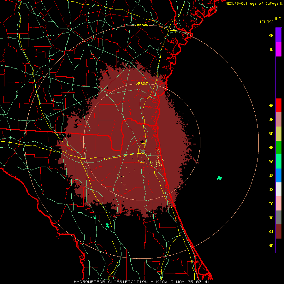Select the IC light pink legend swatch
This screenshot has height=284, width=284.
point(279,204)
